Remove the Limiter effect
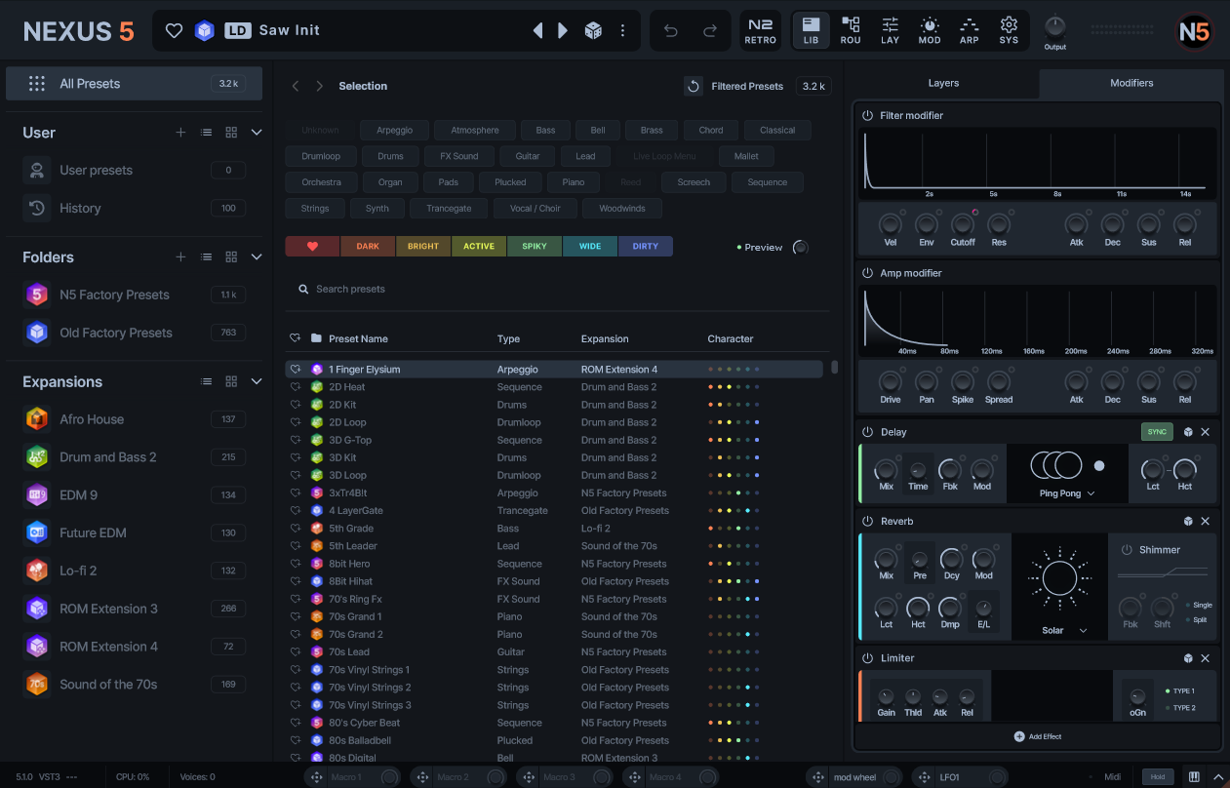 point(1205,658)
